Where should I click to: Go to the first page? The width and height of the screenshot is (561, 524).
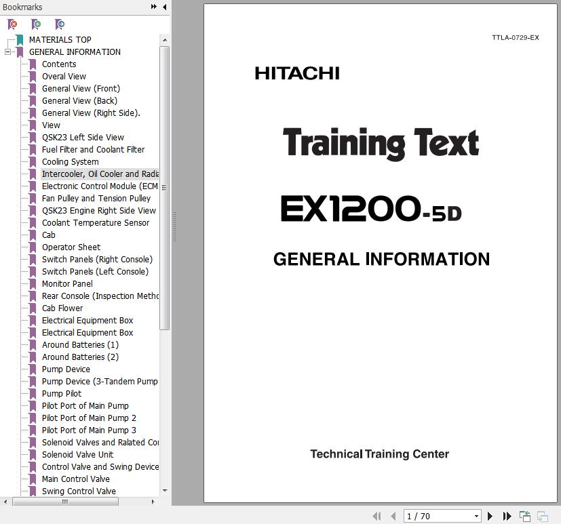point(376,516)
